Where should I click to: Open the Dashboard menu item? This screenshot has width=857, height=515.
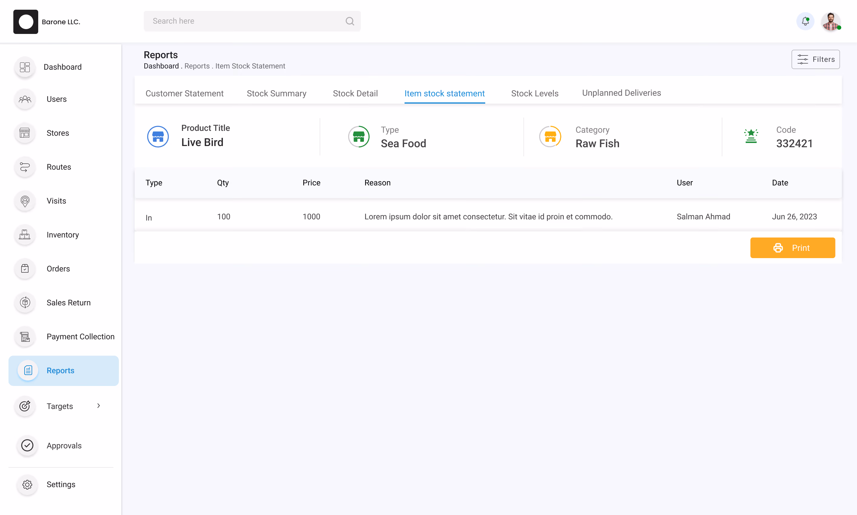point(63,67)
